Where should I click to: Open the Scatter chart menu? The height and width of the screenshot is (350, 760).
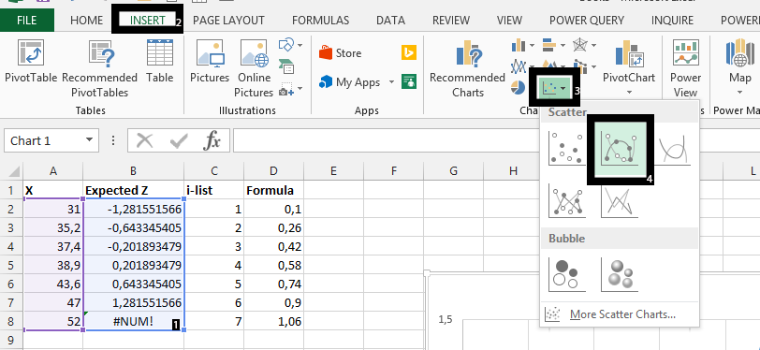pos(553,88)
